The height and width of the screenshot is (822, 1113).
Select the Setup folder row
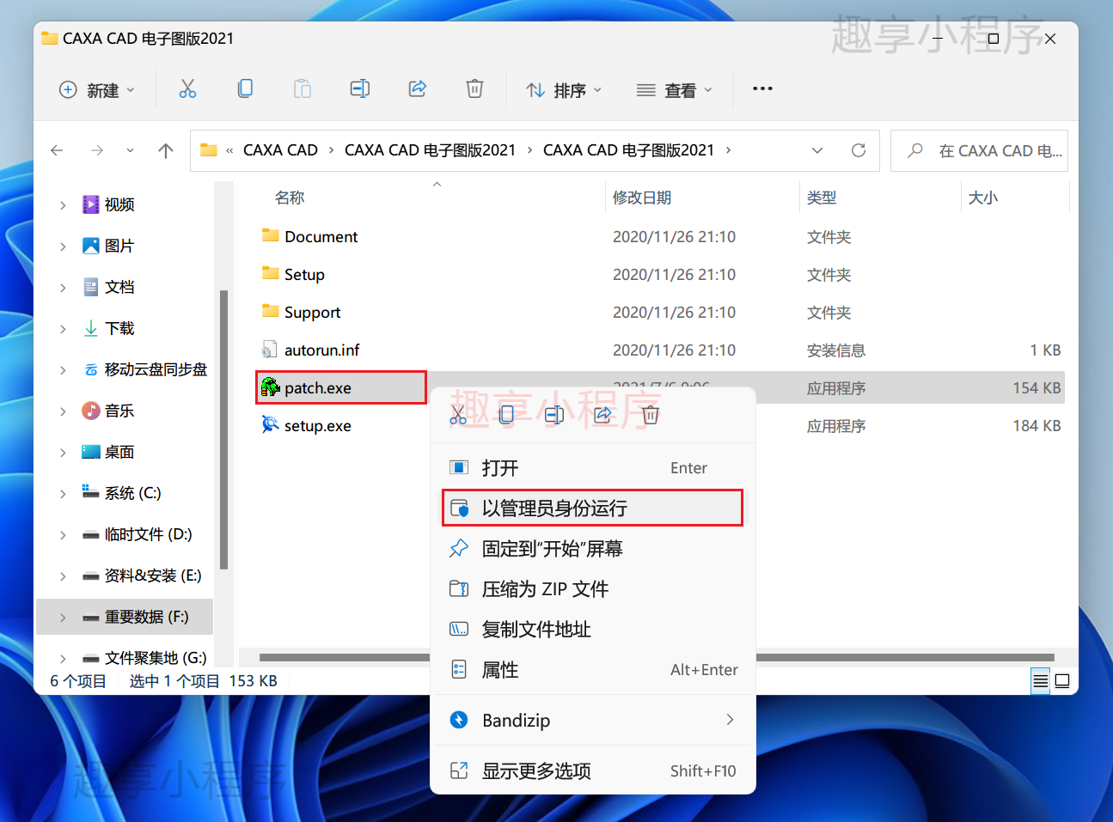pos(660,274)
